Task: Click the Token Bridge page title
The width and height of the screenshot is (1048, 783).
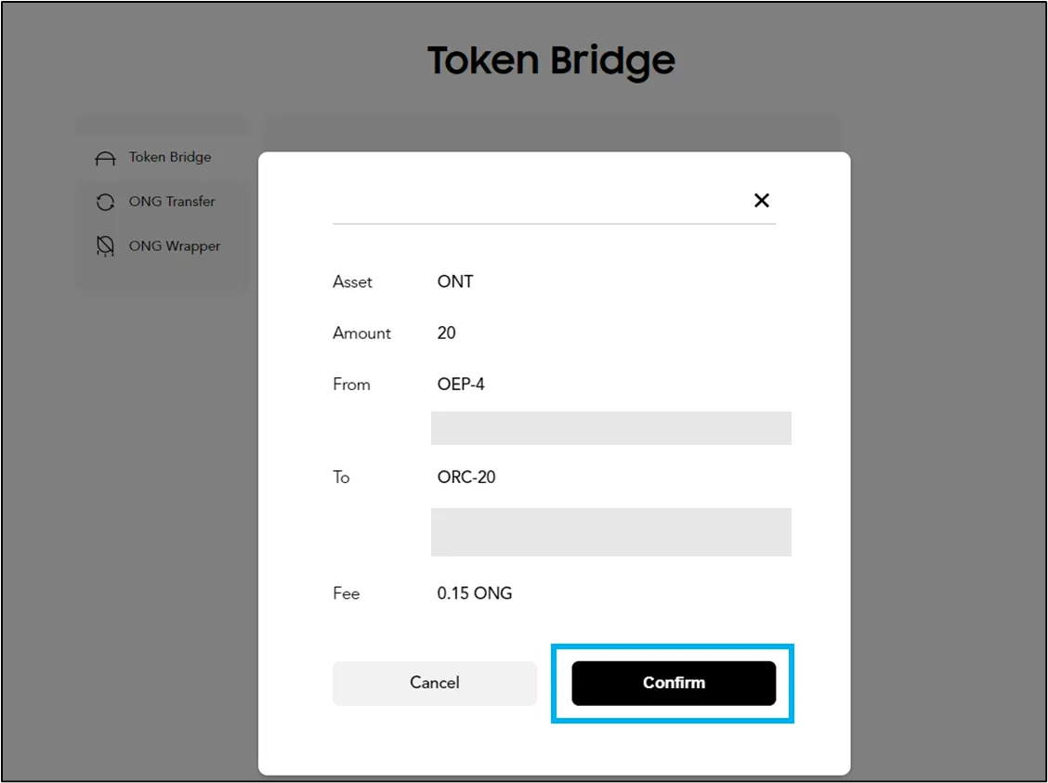Action: click(551, 59)
